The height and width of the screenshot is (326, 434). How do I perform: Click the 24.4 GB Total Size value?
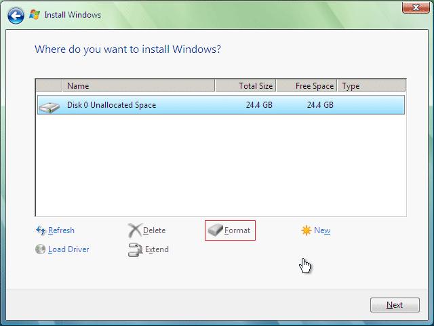tap(259, 105)
